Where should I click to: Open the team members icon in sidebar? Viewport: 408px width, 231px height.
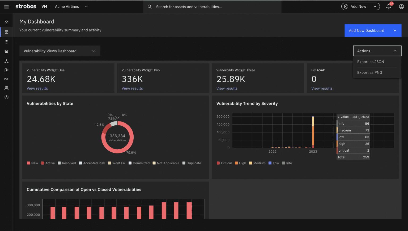(x=6, y=88)
